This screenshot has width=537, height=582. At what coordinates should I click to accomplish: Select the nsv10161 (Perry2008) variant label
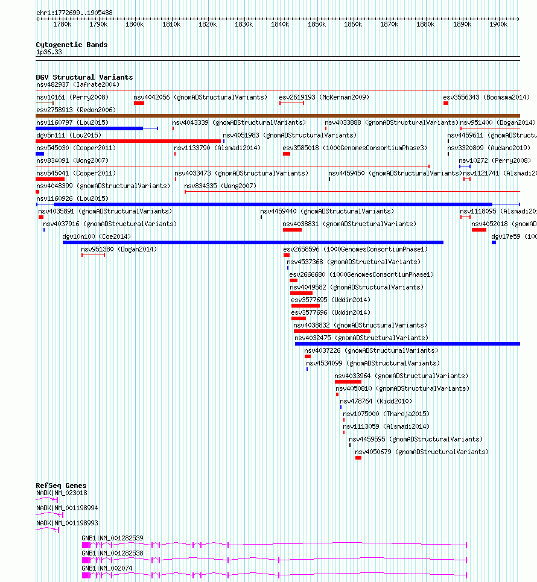pos(72,97)
